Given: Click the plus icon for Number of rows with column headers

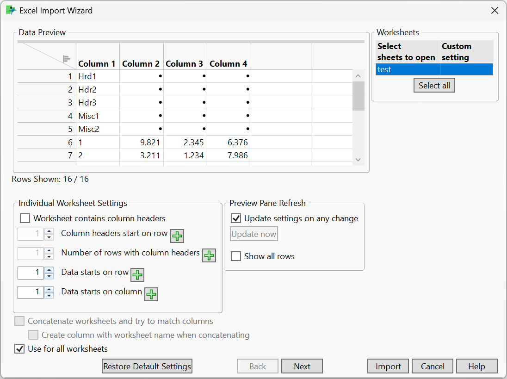Looking at the screenshot, I should (209, 255).
